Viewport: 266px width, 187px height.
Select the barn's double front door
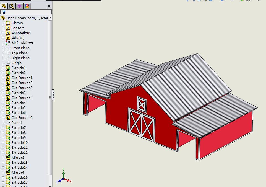coord(142,125)
